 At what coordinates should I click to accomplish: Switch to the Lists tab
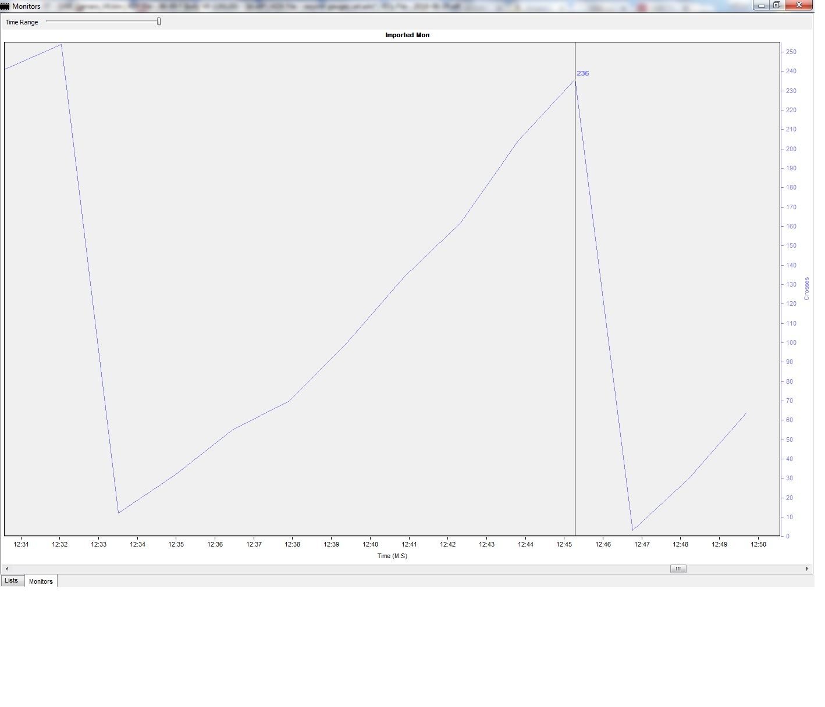pos(12,580)
